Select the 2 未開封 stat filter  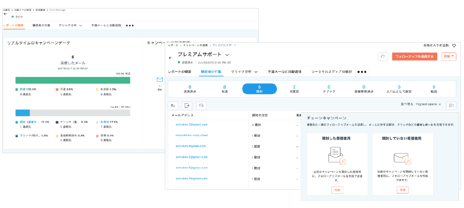tap(294, 89)
